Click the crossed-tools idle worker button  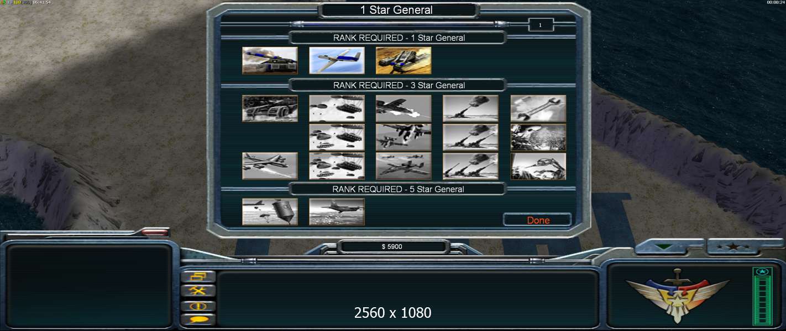point(198,291)
